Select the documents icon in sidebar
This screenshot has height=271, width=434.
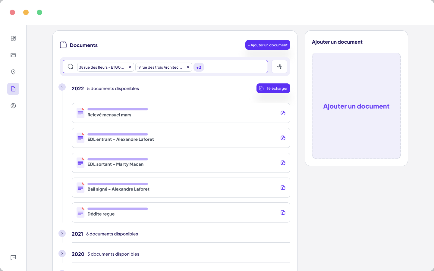(13, 89)
